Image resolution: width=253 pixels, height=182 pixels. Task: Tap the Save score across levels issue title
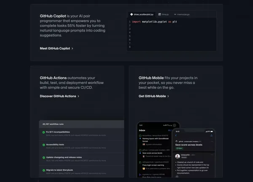point(188,145)
